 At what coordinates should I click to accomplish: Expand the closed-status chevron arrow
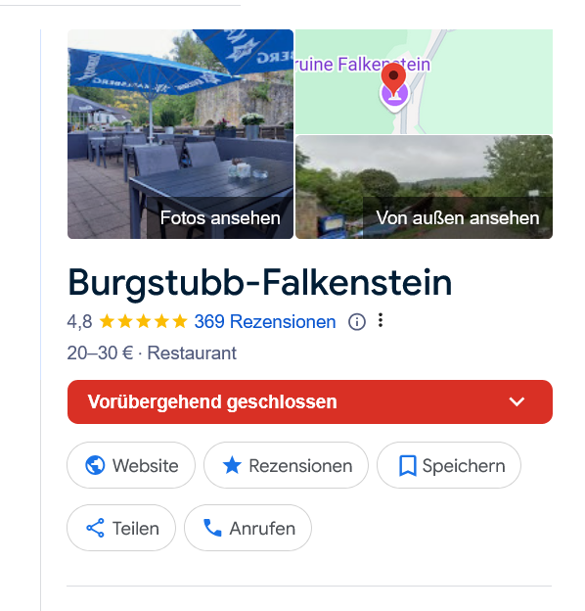coord(517,401)
